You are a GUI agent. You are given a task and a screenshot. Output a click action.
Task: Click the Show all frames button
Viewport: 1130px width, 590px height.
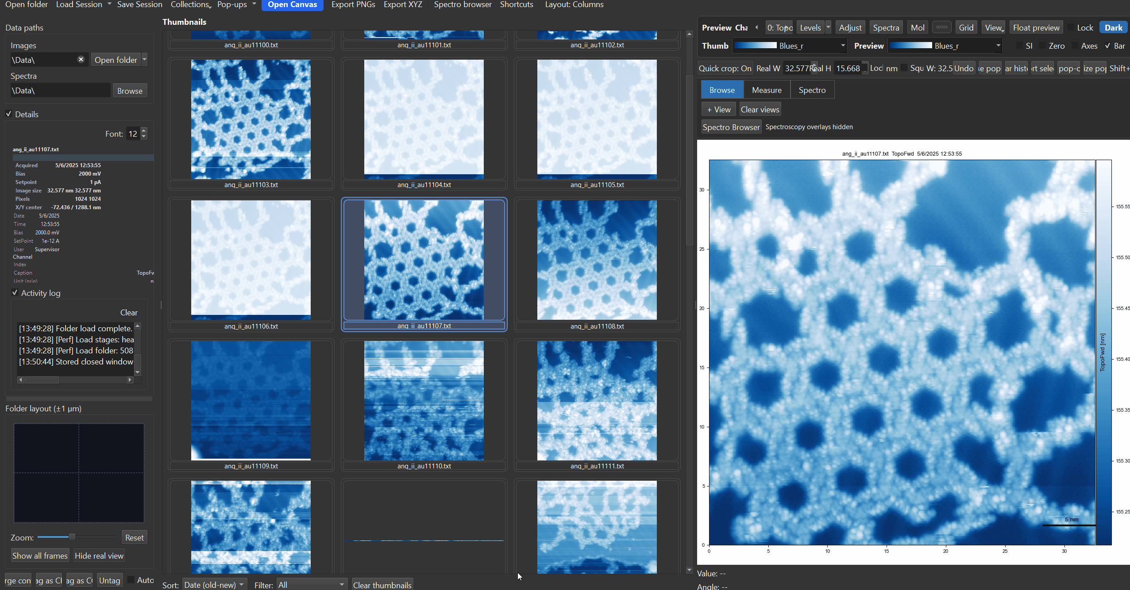coord(40,555)
